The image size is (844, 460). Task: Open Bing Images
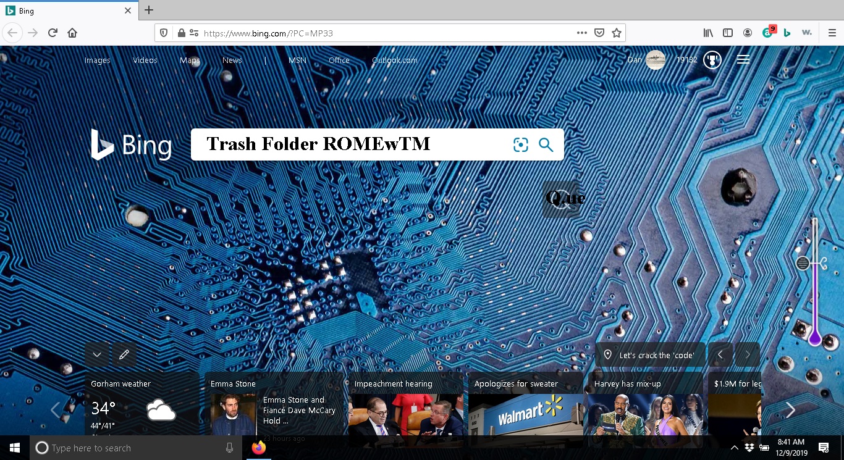click(x=98, y=60)
